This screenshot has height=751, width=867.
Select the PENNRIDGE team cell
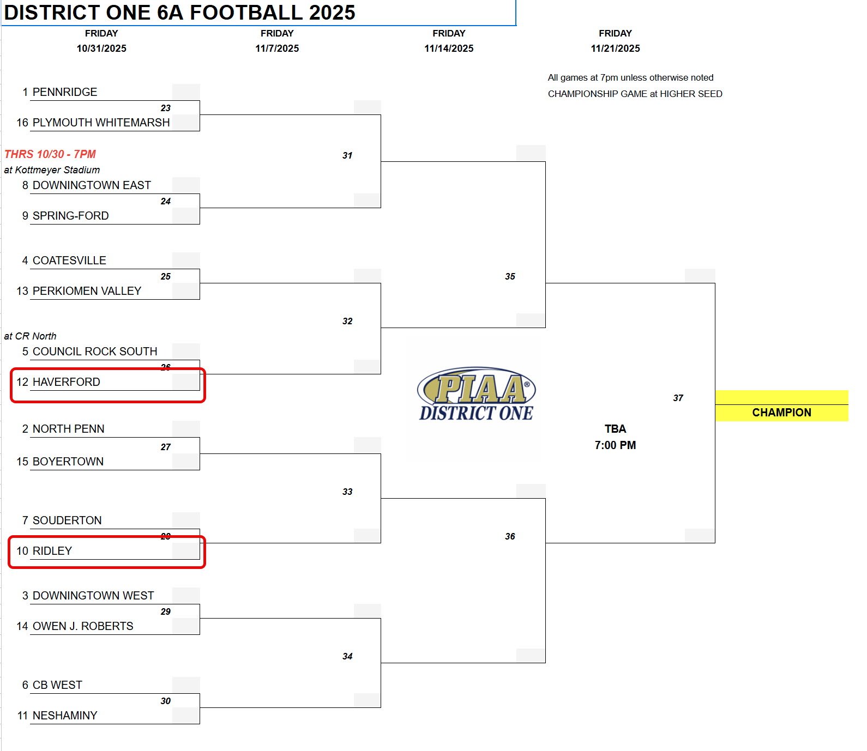[x=65, y=92]
